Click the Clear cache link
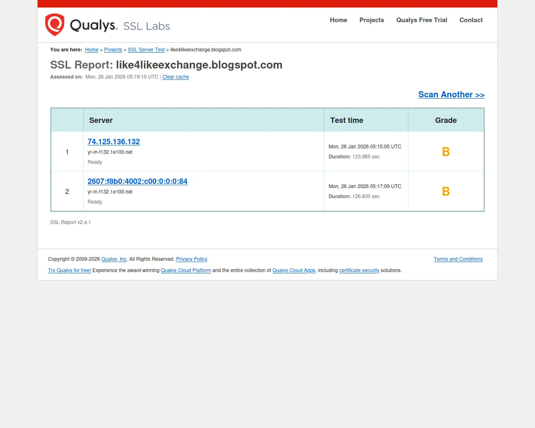The height and width of the screenshot is (428, 535). coord(176,77)
